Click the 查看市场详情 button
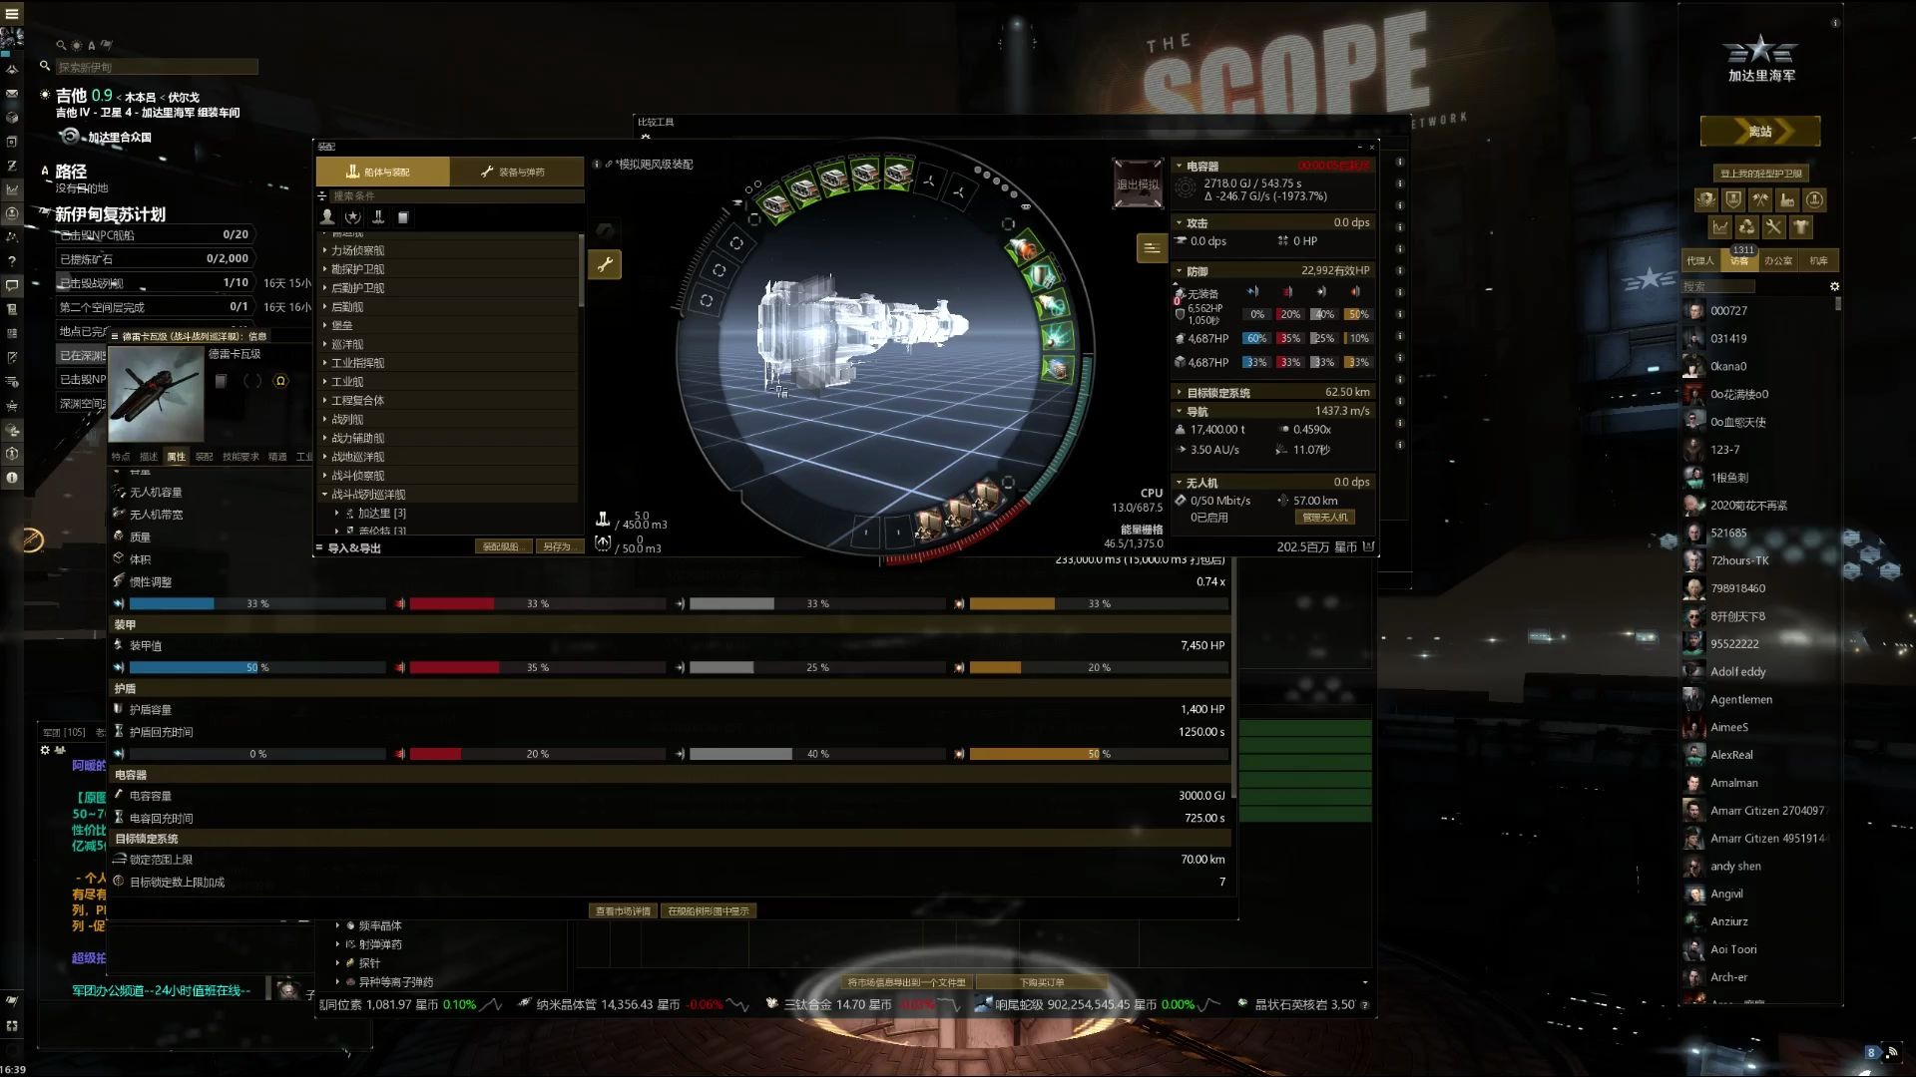The height and width of the screenshot is (1077, 1916). pyautogui.click(x=620, y=910)
